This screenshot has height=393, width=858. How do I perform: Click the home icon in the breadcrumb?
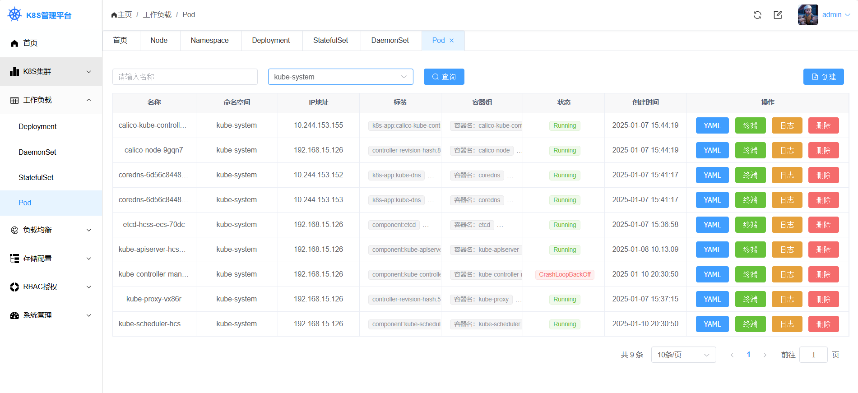[x=114, y=15]
